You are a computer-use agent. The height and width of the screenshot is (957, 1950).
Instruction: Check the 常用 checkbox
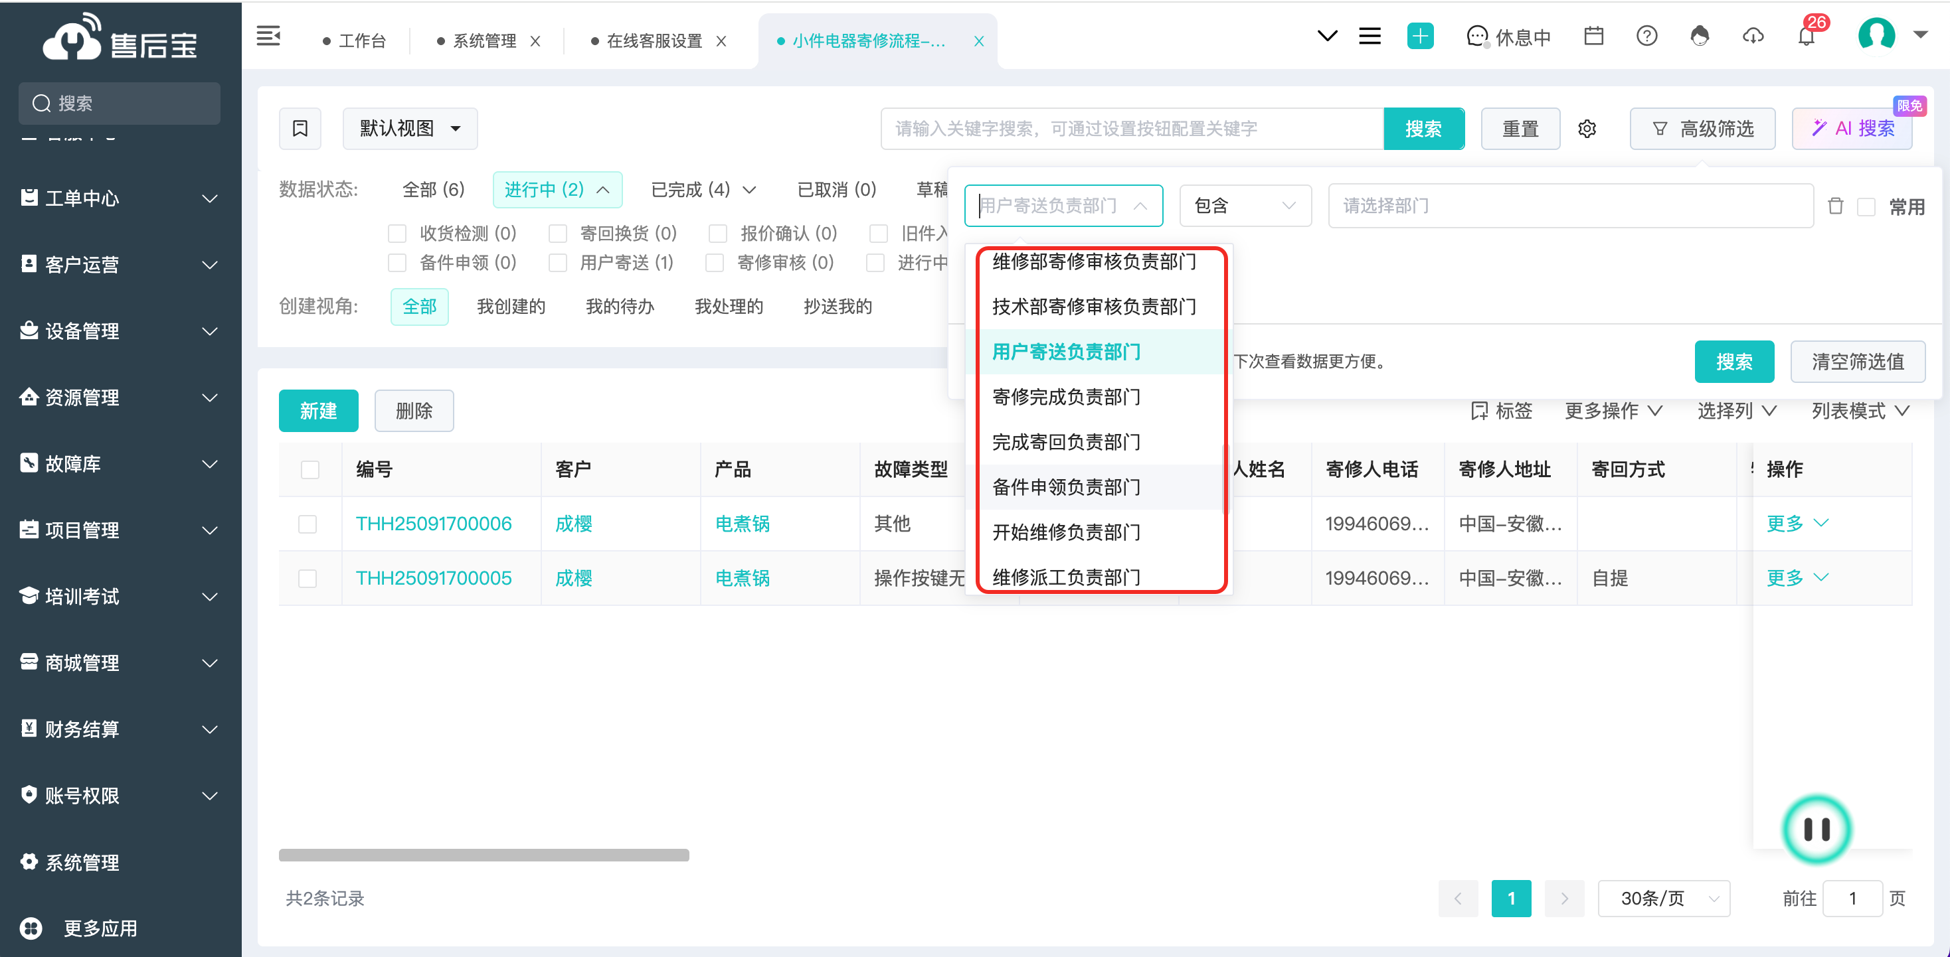(x=1867, y=207)
